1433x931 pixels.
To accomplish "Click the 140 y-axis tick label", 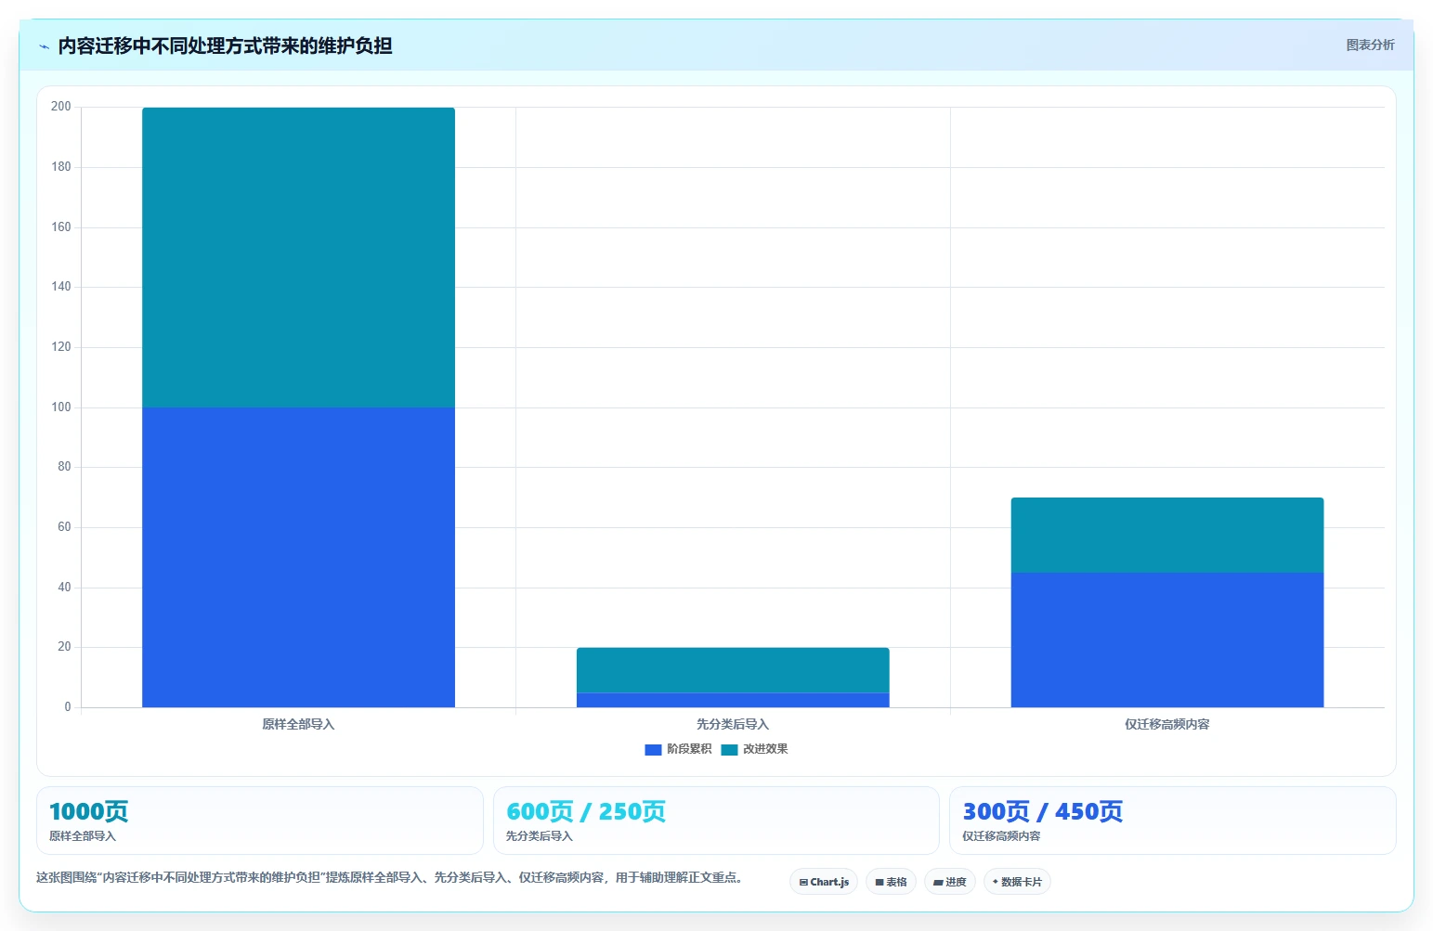I will (61, 287).
